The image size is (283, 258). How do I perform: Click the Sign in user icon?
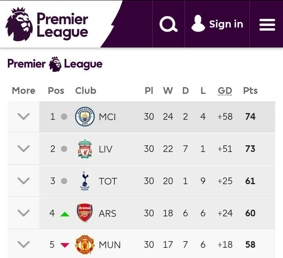coord(198,24)
